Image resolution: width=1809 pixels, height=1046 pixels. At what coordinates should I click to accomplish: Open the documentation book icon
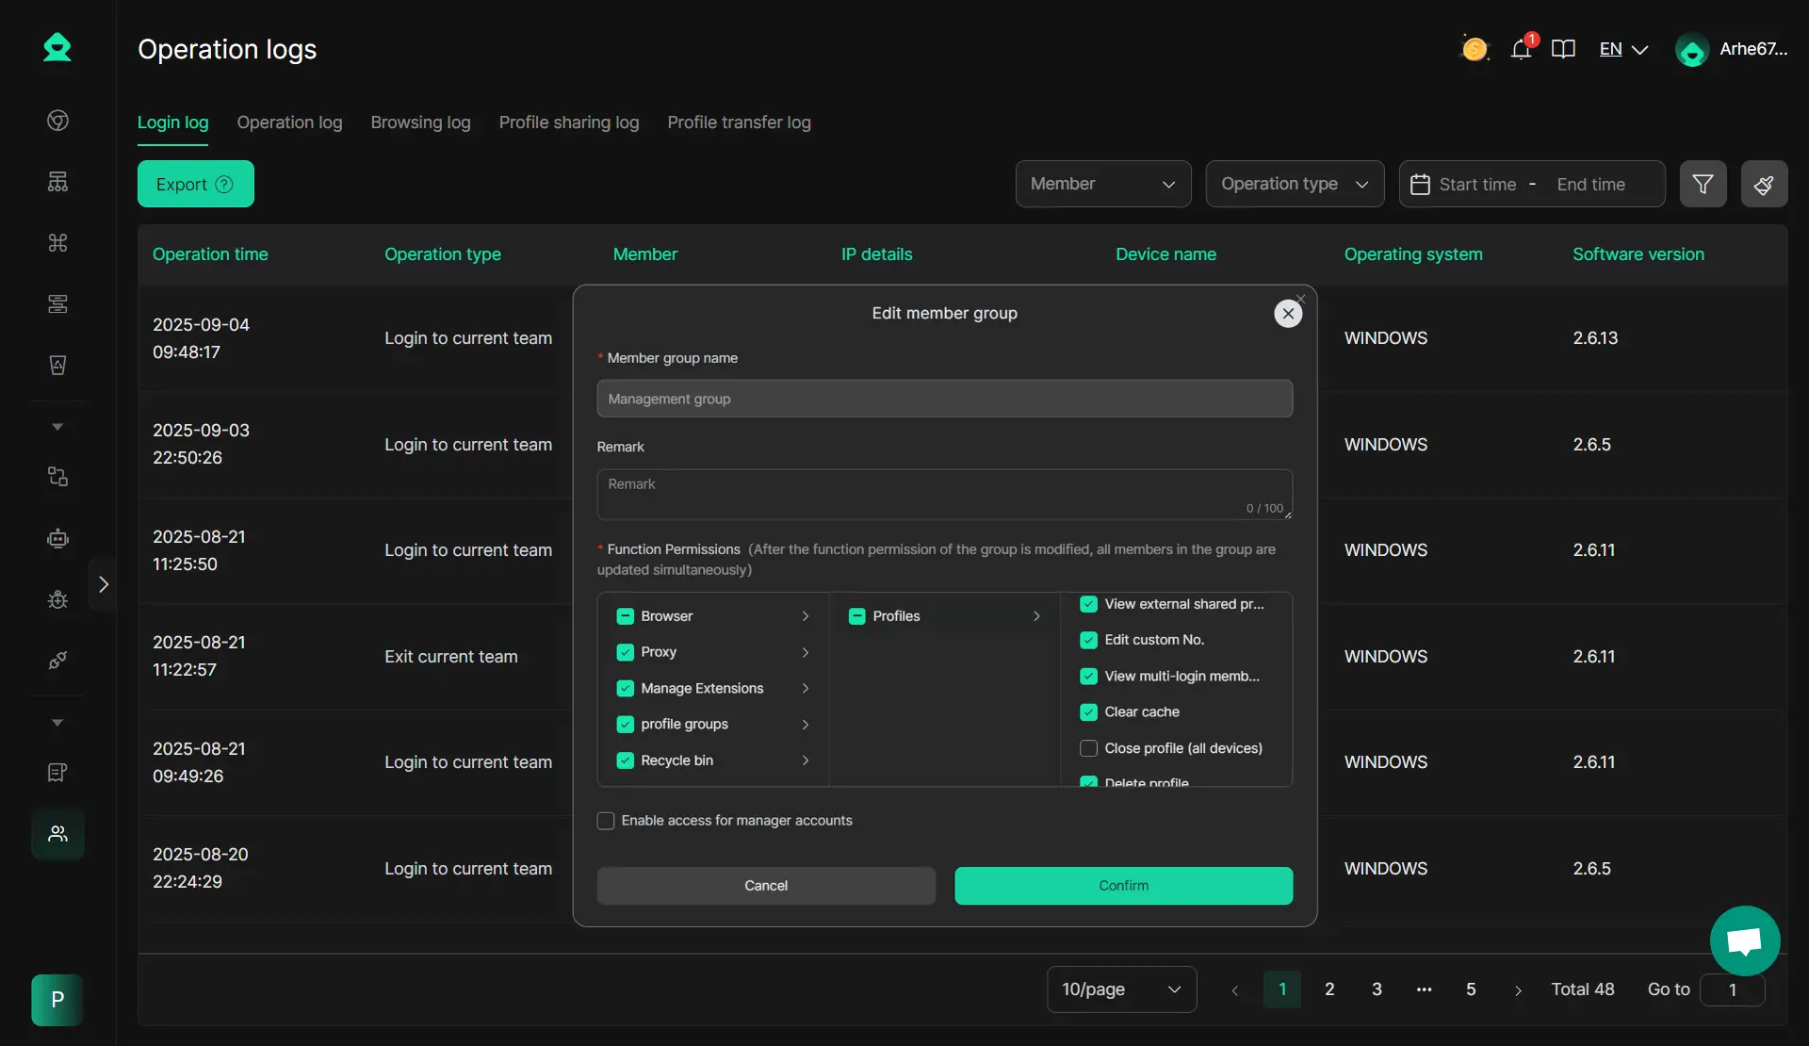(x=1563, y=49)
